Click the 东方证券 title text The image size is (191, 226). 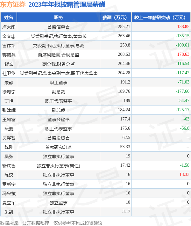13,4
